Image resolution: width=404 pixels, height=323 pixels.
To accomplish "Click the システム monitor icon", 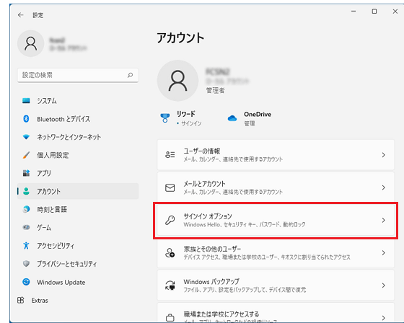I will 26,100.
